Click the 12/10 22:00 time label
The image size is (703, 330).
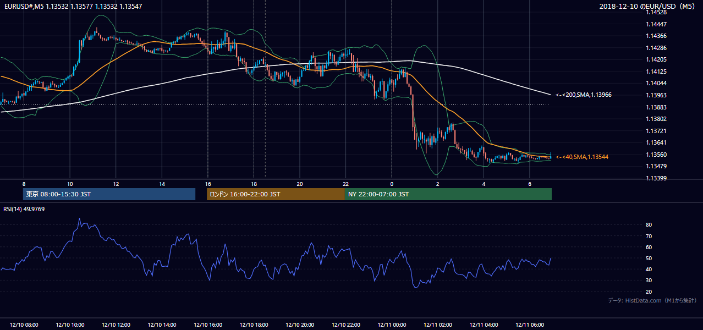(345, 325)
